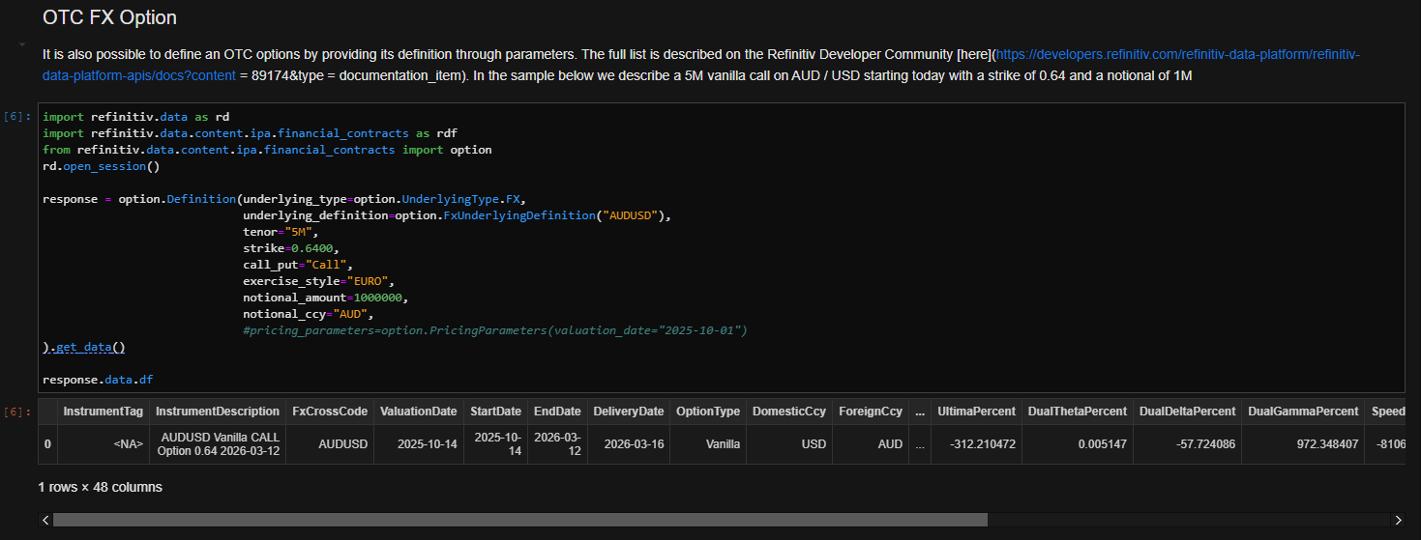This screenshot has height=540, width=1421.
Task: Click the EndDate column header
Action: coord(557,412)
